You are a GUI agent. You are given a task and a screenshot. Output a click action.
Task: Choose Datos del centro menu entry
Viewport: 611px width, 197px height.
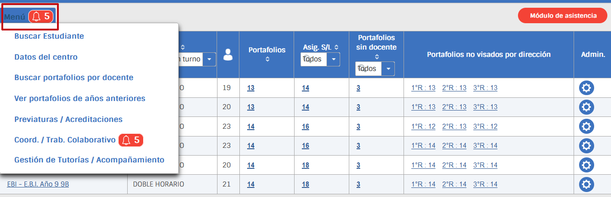click(x=46, y=57)
